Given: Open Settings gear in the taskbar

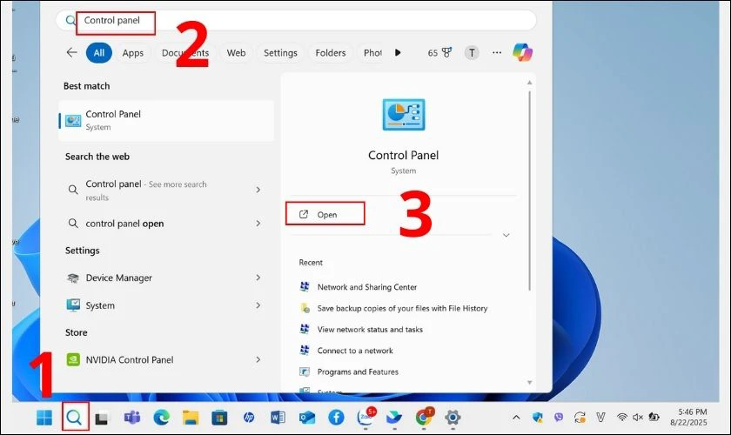Looking at the screenshot, I should click(453, 418).
